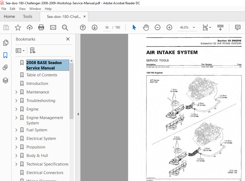Open the Edit menu
Image resolution: width=245 pixels, height=181 pixels.
point(13,9)
